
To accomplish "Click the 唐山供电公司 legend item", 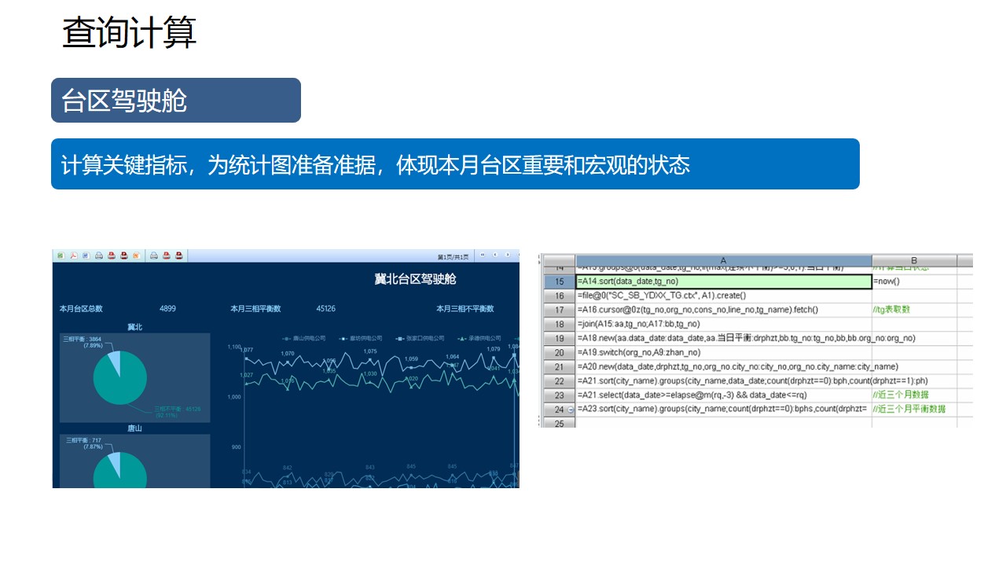I will [308, 339].
